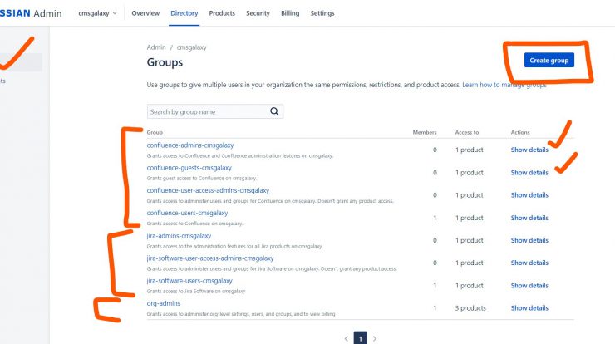Viewport: 615px width, 344px height.
Task: Open the Security tab
Action: [258, 13]
